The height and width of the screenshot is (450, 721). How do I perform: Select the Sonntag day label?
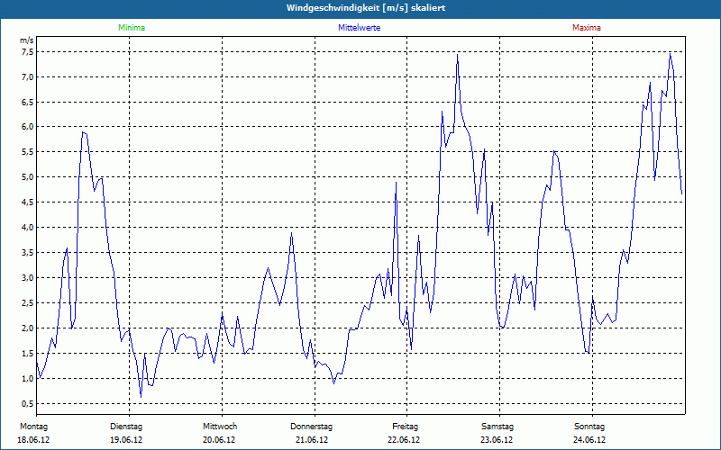pyautogui.click(x=589, y=427)
